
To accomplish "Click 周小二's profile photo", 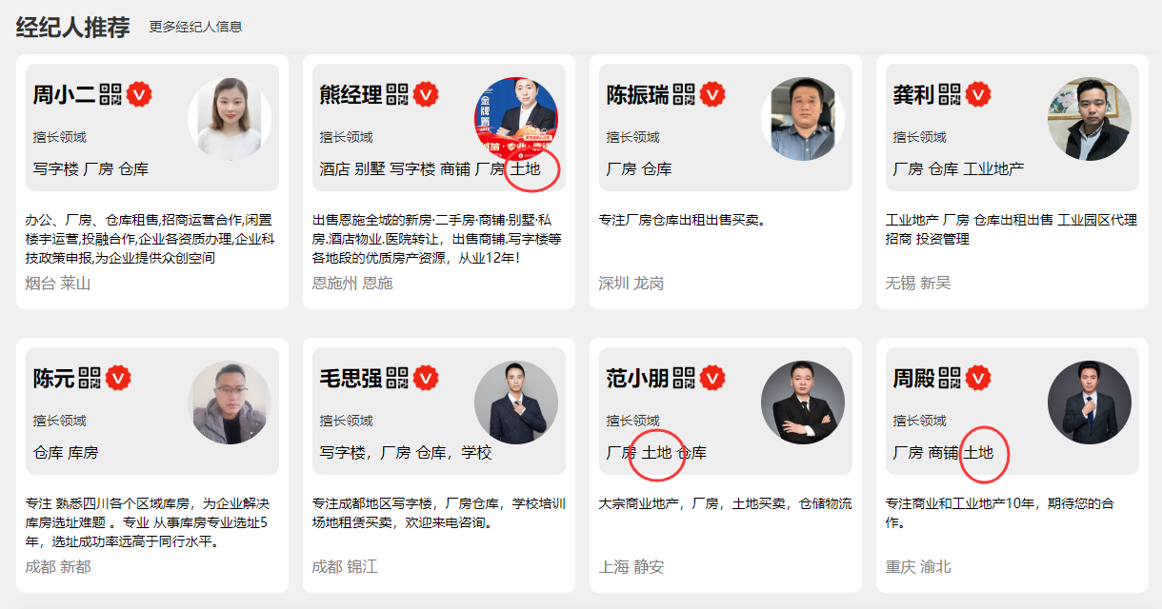I will [230, 119].
